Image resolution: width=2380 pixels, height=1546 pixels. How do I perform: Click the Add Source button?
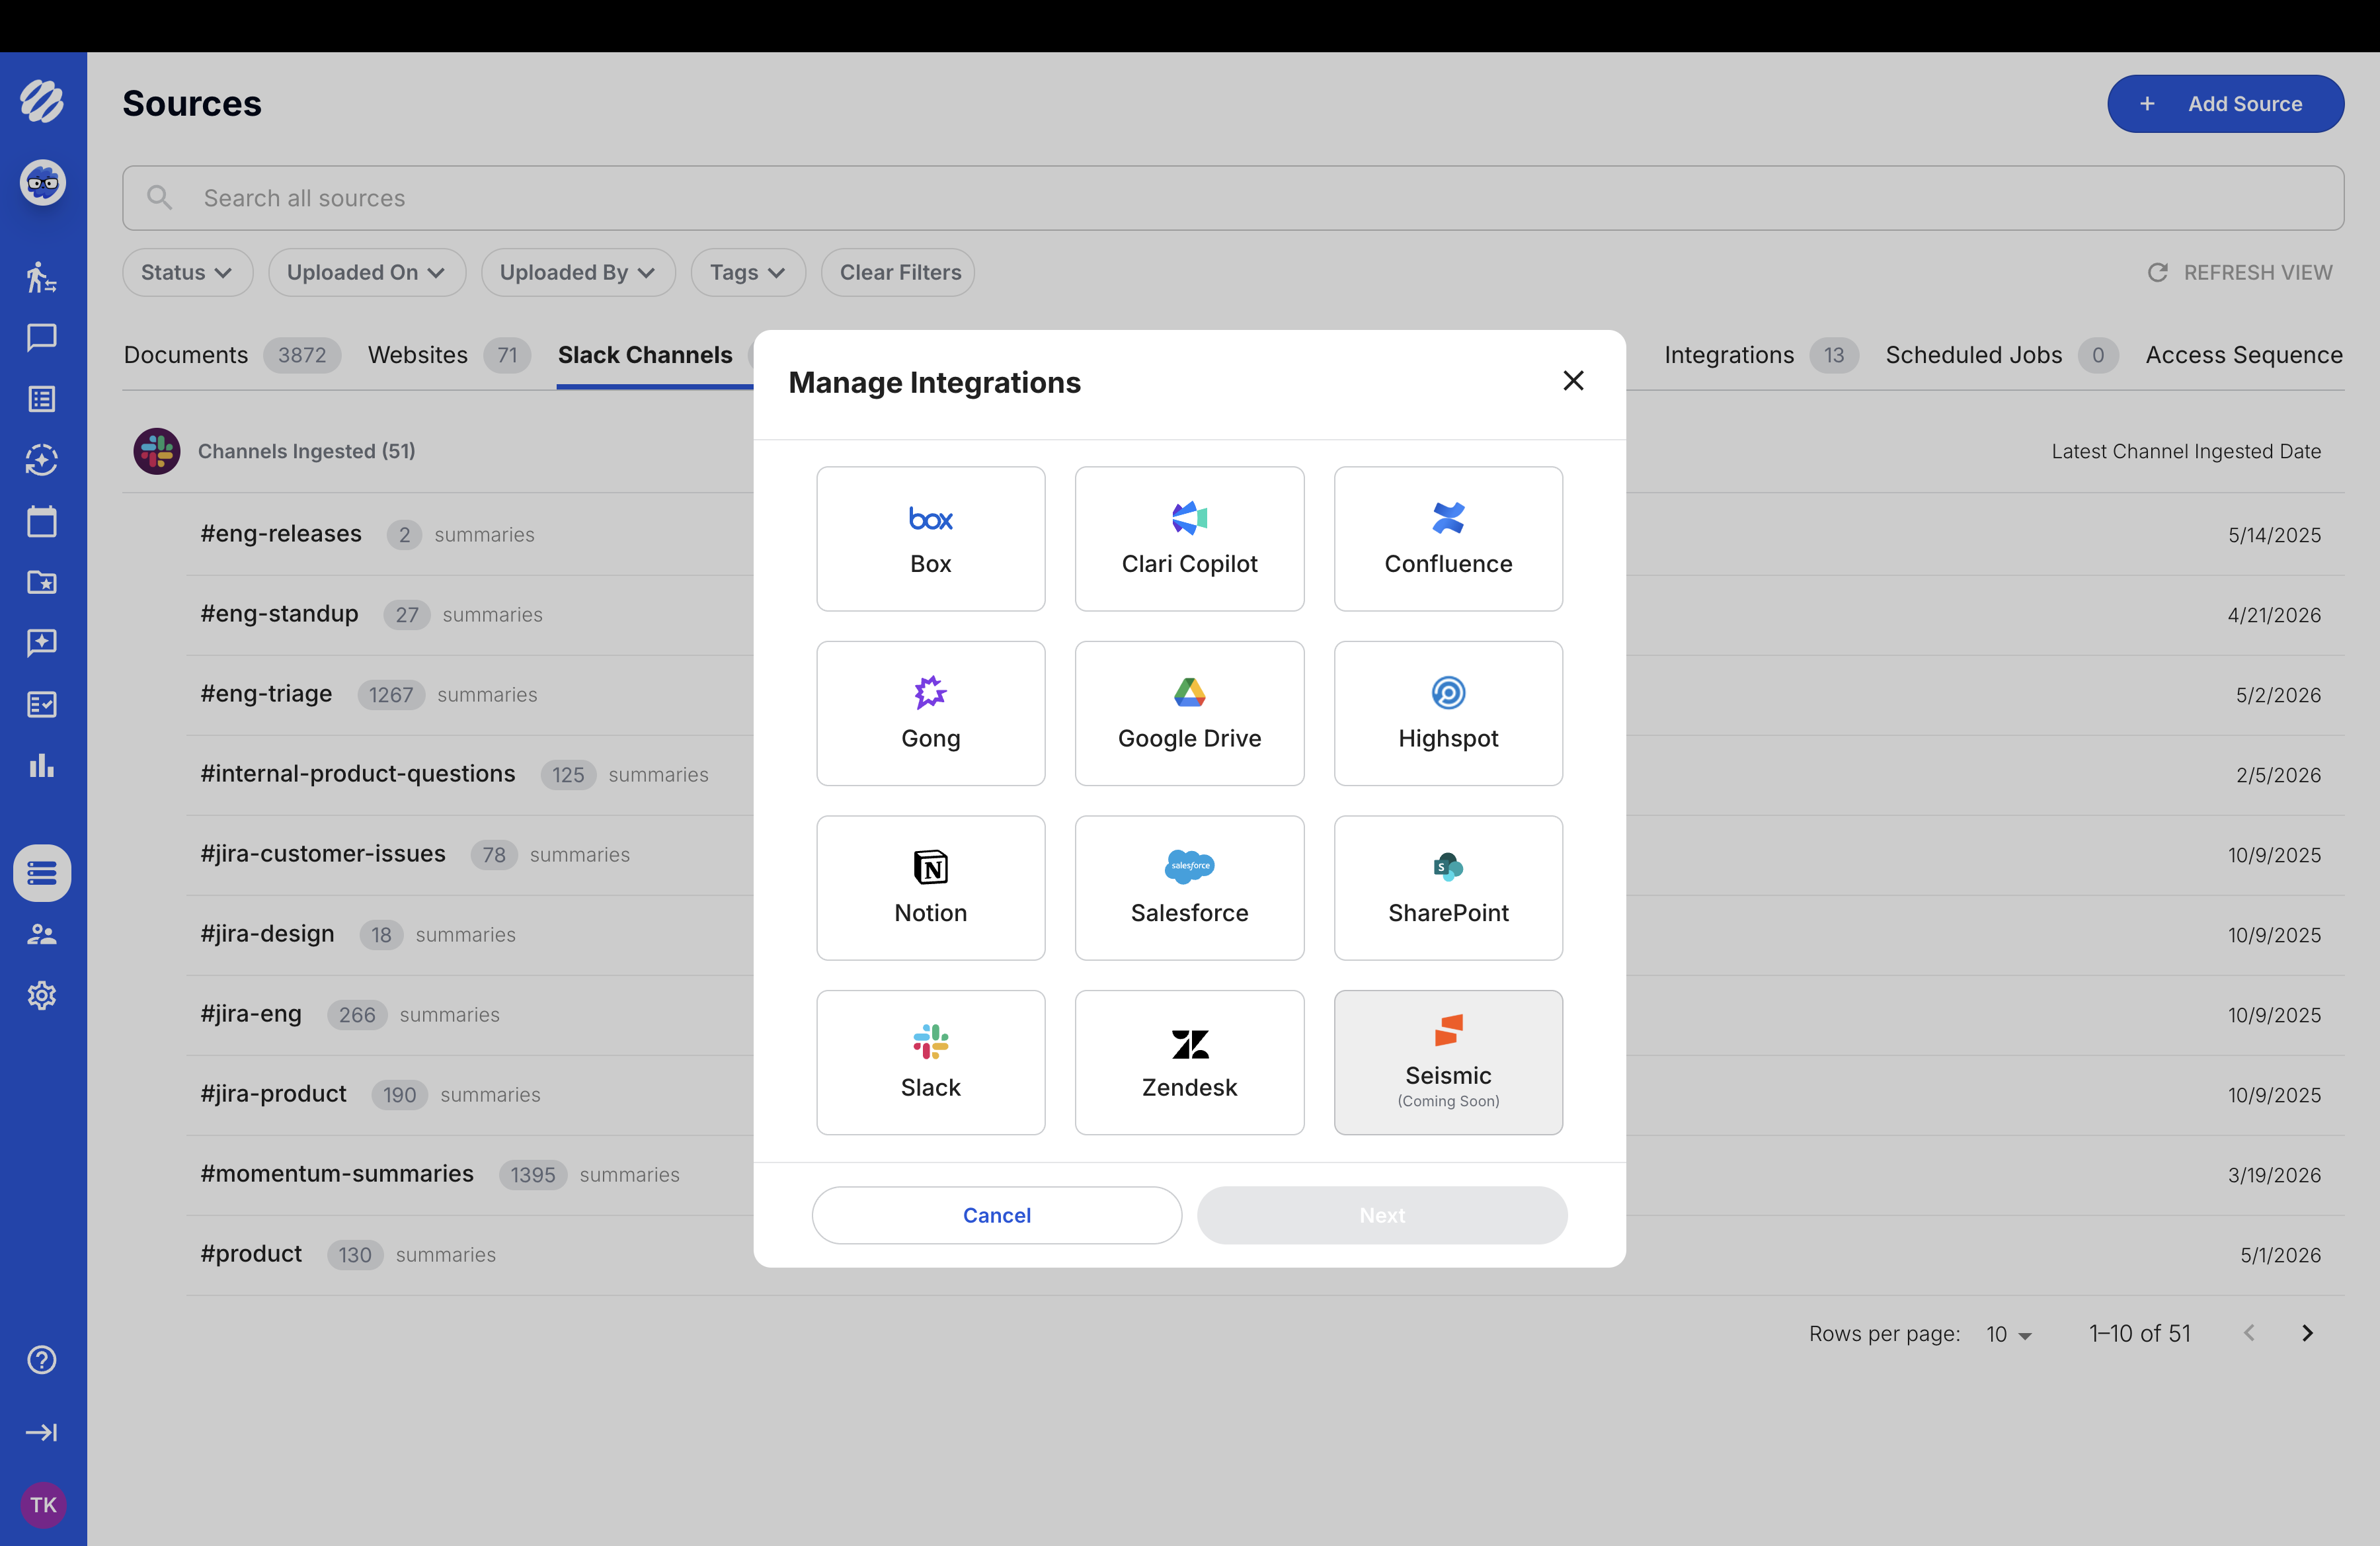tap(2225, 104)
